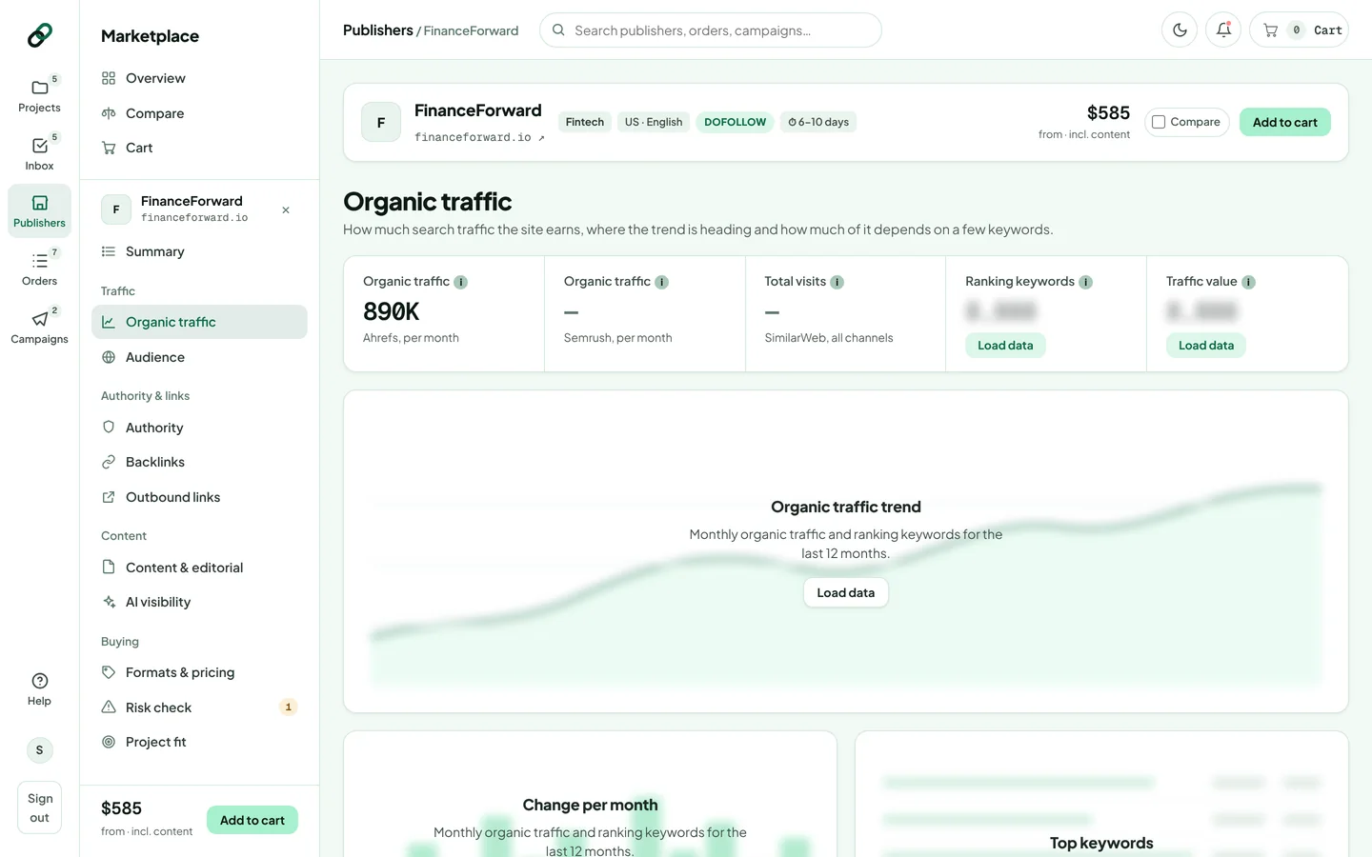Open the Authority section
The height and width of the screenshot is (857, 1372).
[199, 428]
